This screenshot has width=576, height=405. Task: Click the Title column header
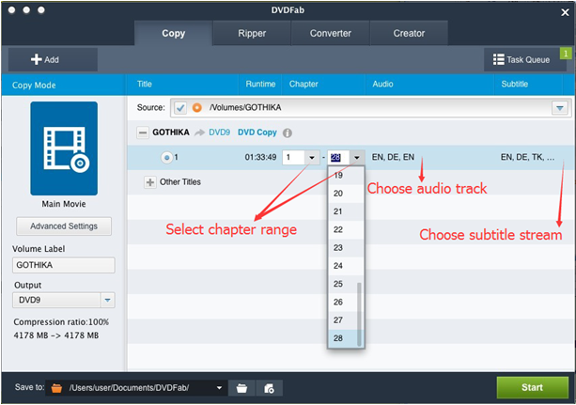[145, 85]
